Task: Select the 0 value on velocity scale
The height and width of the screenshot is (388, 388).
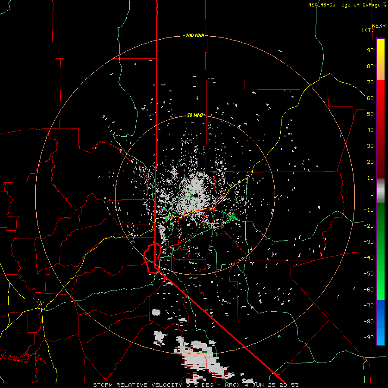Action: click(372, 194)
